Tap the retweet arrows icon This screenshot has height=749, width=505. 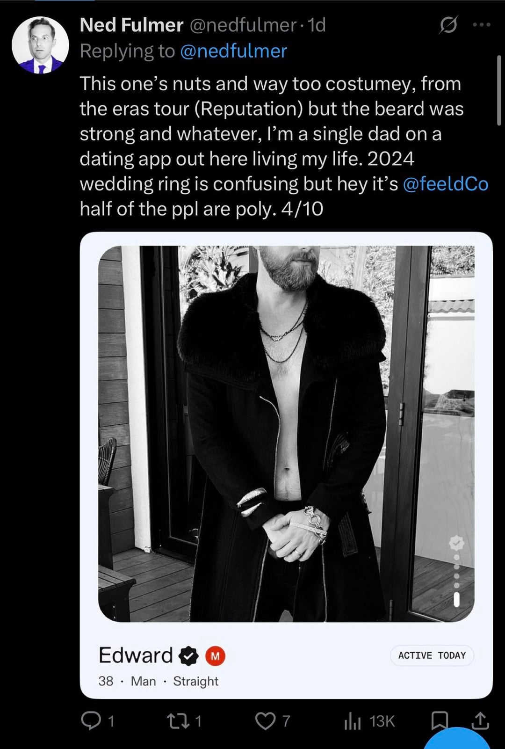[178, 720]
